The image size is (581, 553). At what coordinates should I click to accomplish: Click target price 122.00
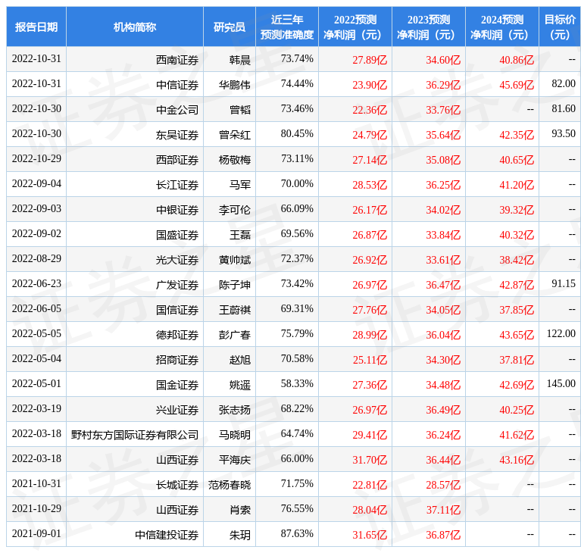point(561,333)
